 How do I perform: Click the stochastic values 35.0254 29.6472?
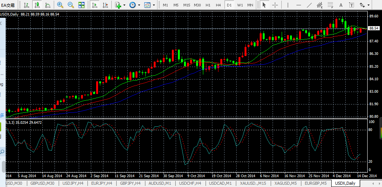click(x=28, y=123)
